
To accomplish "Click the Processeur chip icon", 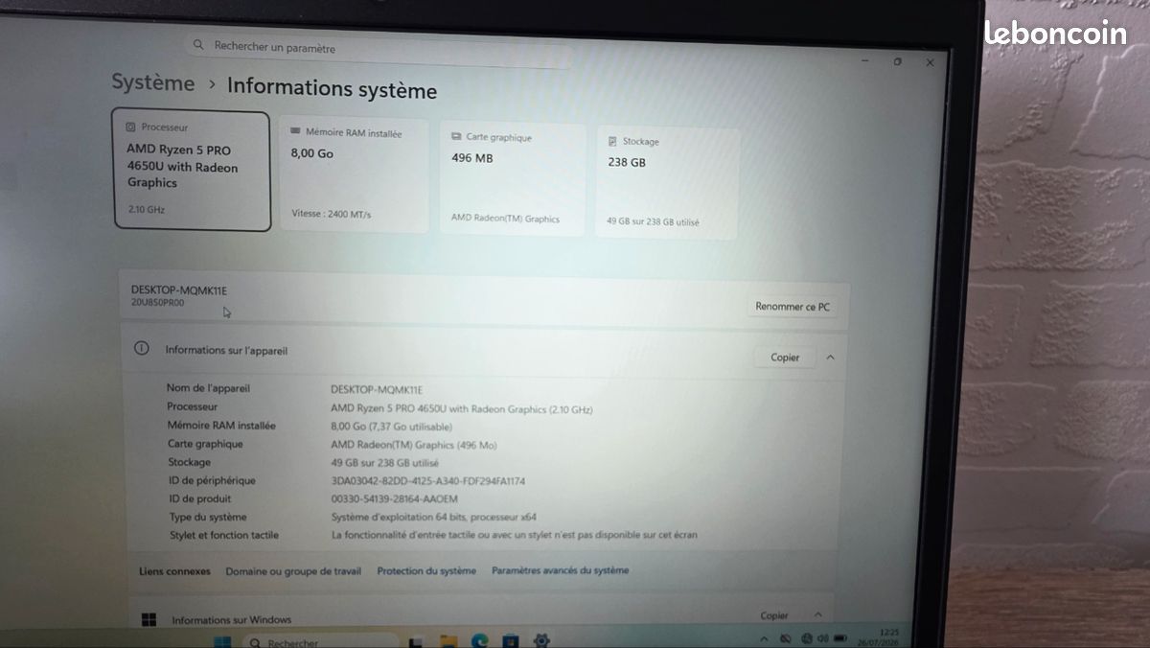I will [130, 127].
